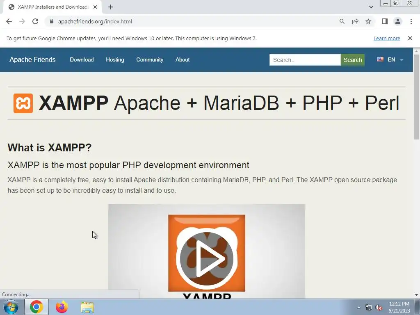This screenshot has width=420, height=315.
Task: Open the Download menu item
Action: [82, 60]
